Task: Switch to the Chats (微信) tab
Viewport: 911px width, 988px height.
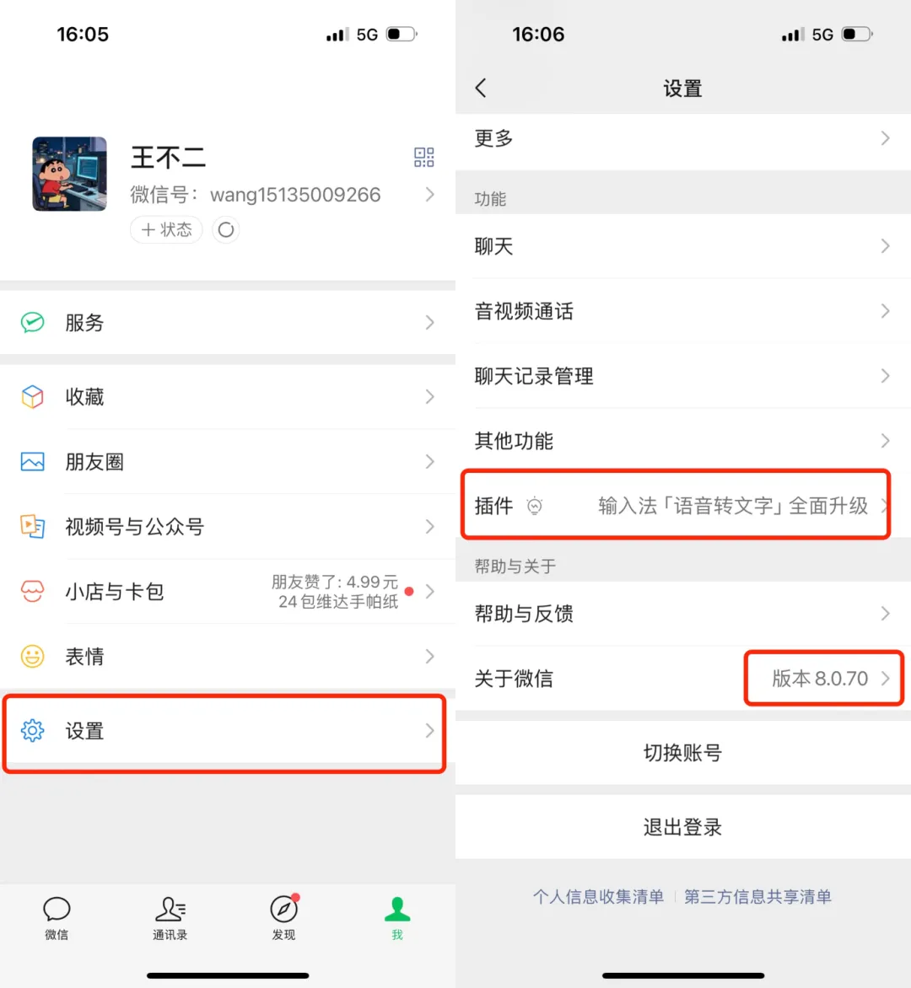Action: tap(57, 918)
